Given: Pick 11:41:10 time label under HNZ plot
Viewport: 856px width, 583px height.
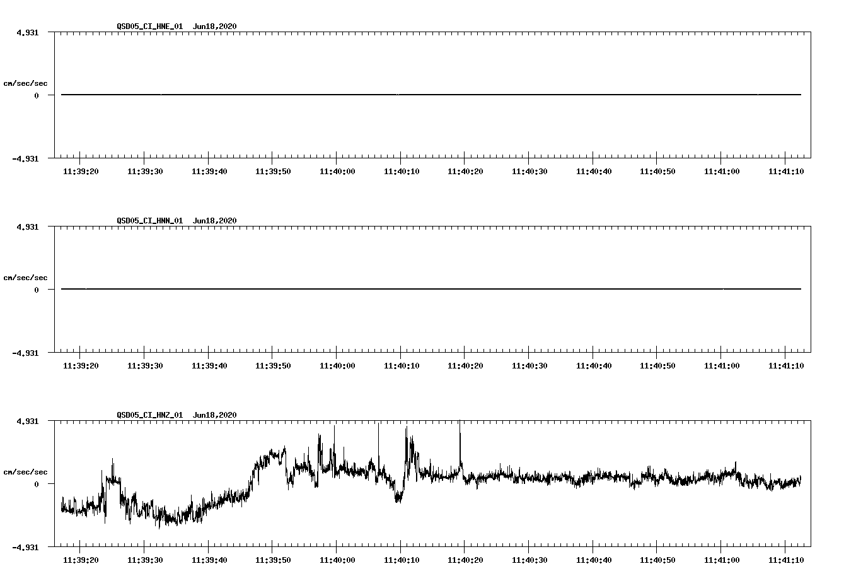Looking at the screenshot, I should click(x=786, y=560).
